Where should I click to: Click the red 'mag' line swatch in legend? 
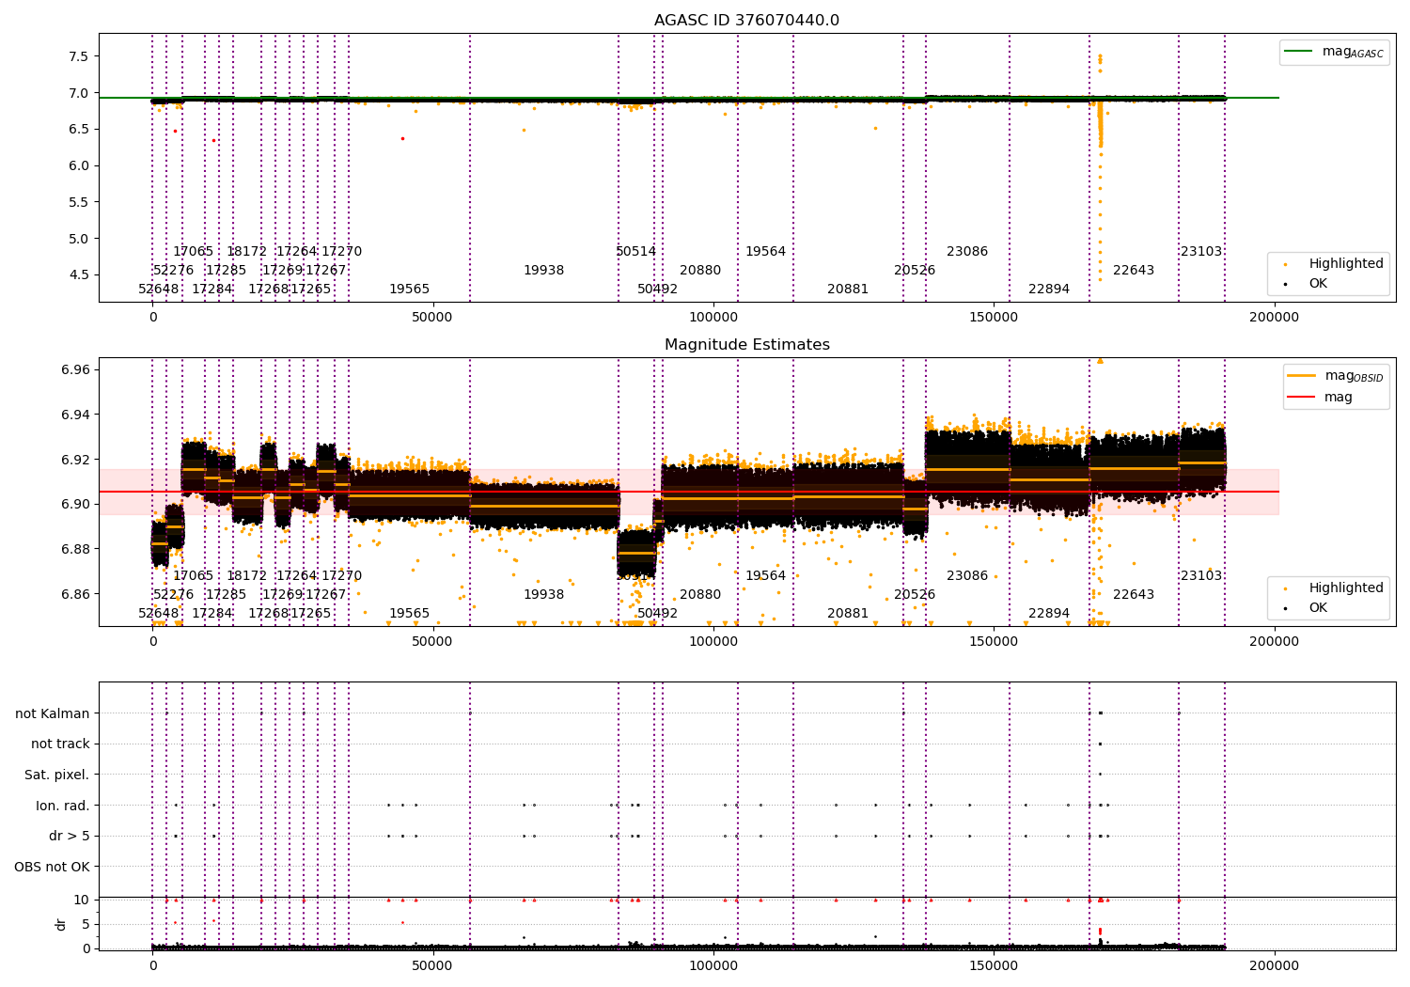coord(1302,398)
